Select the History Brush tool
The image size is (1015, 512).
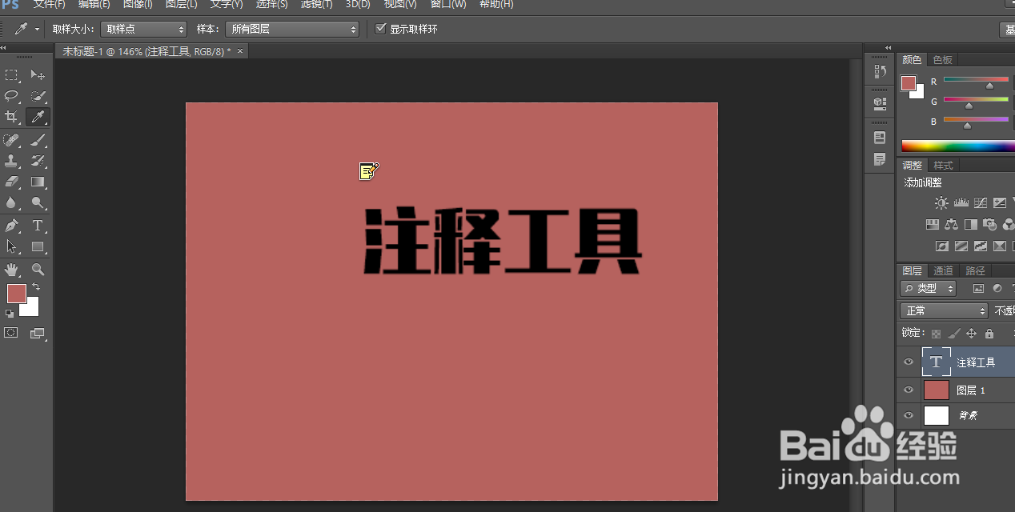coord(38,161)
